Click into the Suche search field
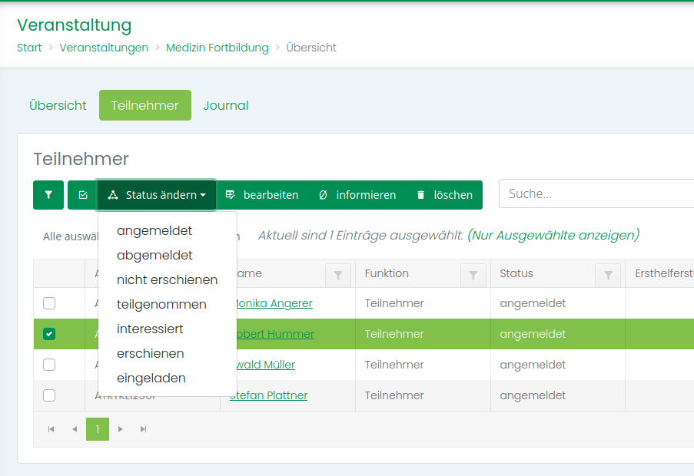The image size is (694, 476). point(596,194)
